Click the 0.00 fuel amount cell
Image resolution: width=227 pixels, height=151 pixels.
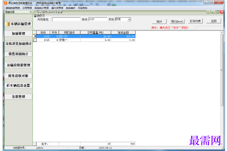click(123, 40)
